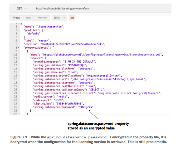
Task: Click the spring.datasource.password value
Action: [86, 107]
